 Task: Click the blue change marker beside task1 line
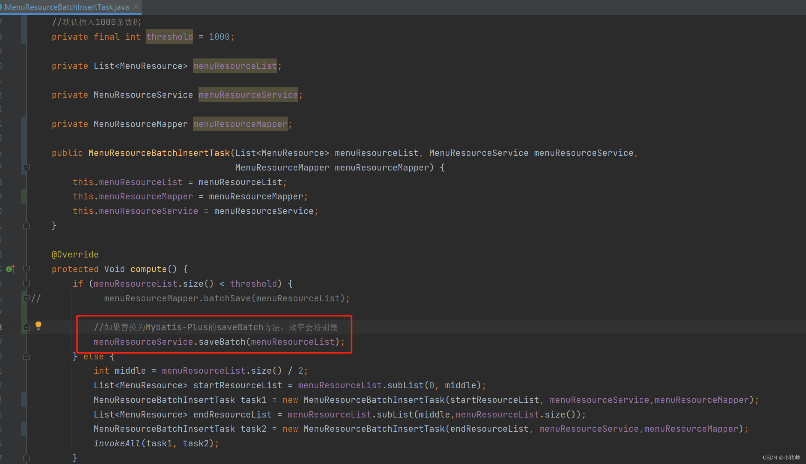pos(24,400)
